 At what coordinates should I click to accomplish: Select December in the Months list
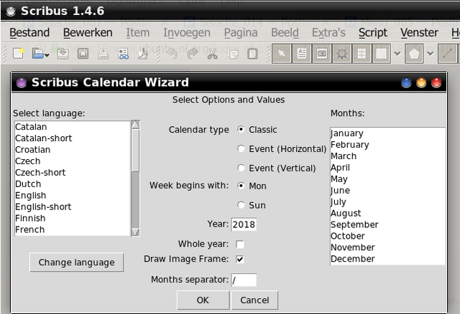(x=387, y=259)
